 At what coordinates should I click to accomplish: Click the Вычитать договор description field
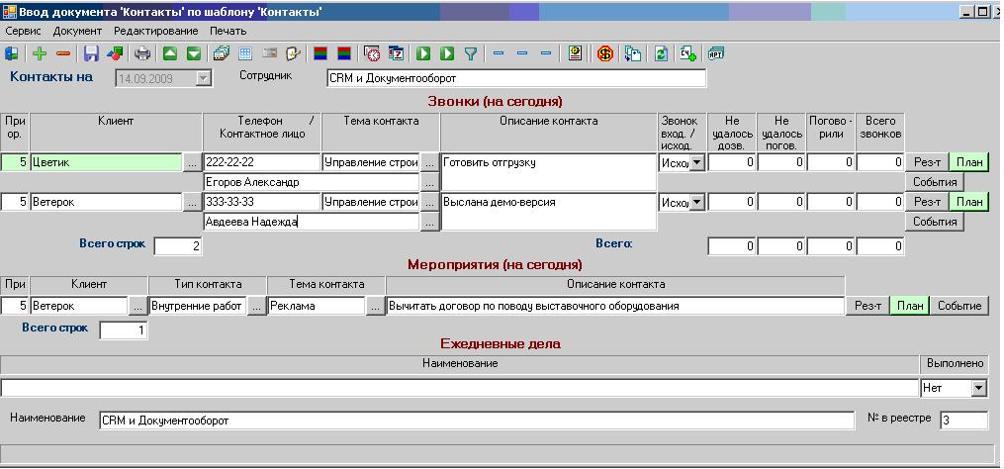[615, 307]
